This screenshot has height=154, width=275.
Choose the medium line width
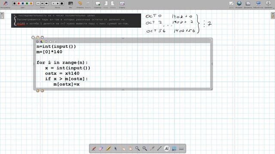pyautogui.click(x=42, y=3)
